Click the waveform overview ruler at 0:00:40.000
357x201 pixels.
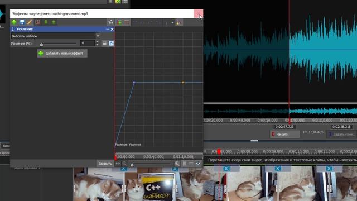(x=240, y=120)
